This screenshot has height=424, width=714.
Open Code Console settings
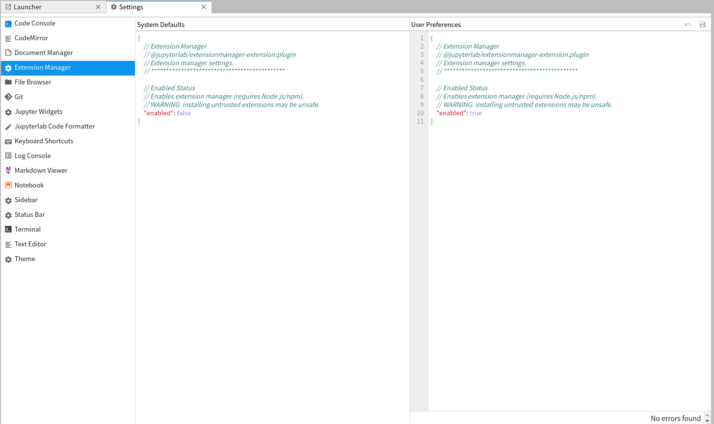pyautogui.click(x=68, y=24)
